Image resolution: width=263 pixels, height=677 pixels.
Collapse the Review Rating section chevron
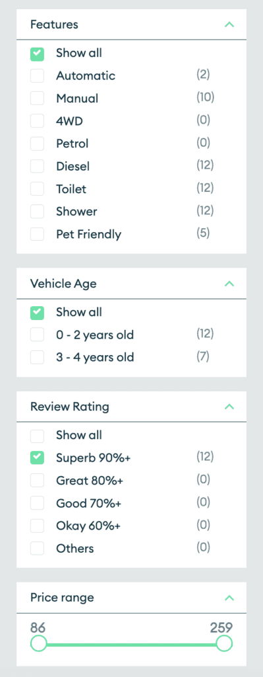coord(229,407)
